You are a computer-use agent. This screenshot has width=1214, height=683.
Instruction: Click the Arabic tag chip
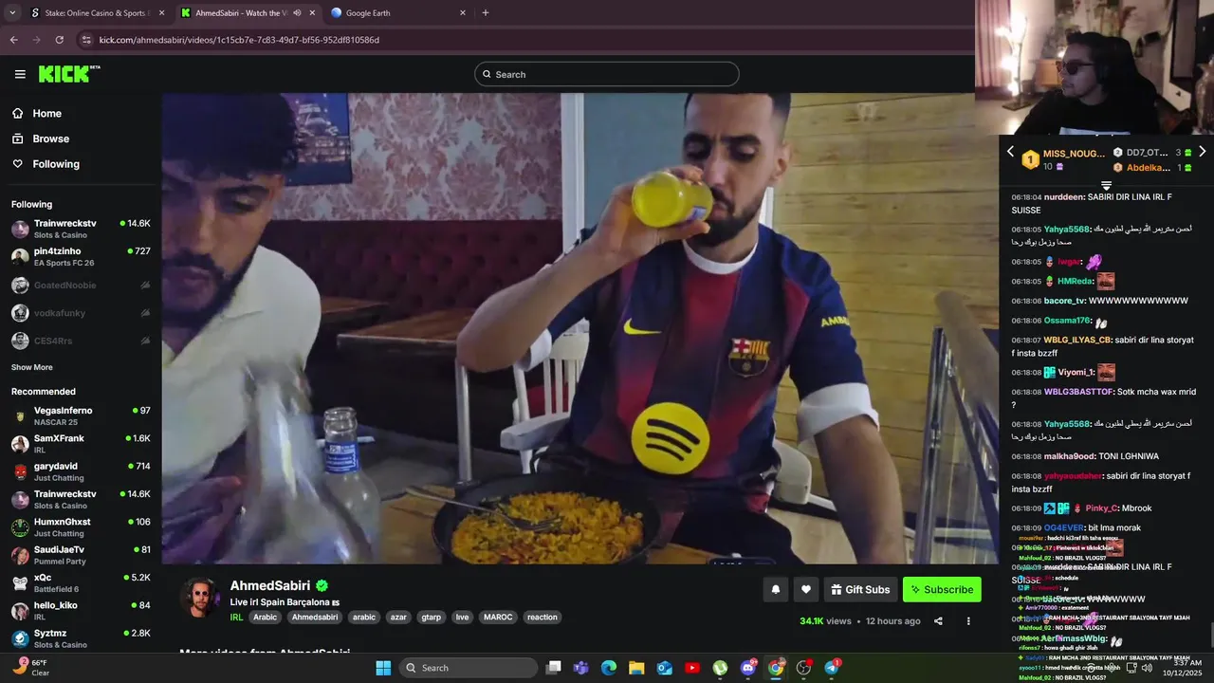point(266,617)
